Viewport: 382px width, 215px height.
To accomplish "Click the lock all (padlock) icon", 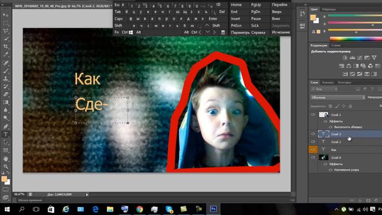I will (x=350, y=106).
